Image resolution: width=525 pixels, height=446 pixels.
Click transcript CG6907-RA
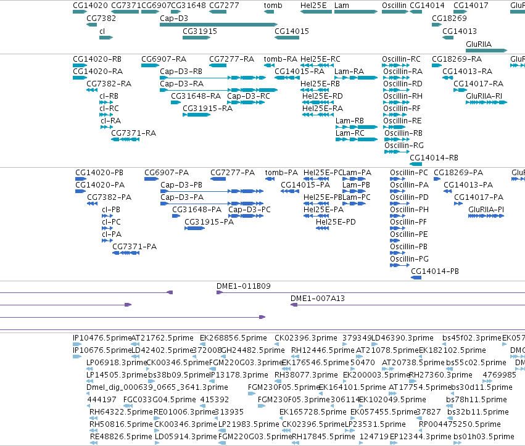click(150, 65)
